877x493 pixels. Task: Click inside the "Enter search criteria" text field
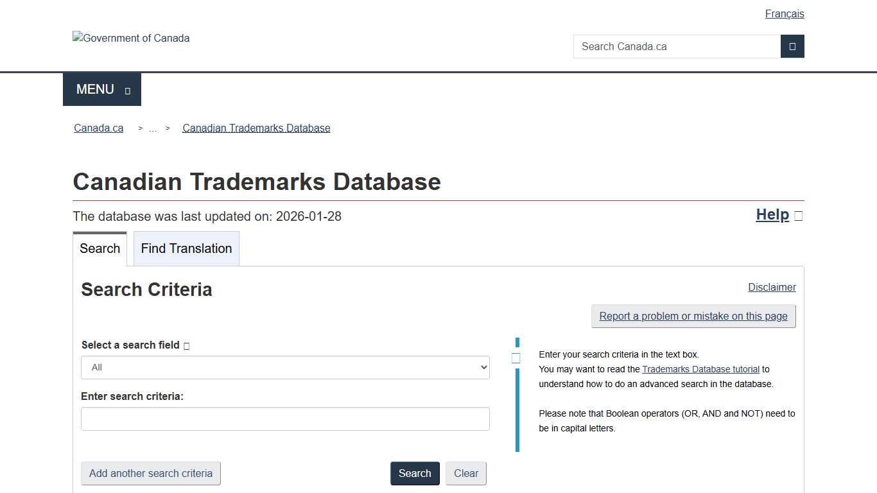(285, 419)
